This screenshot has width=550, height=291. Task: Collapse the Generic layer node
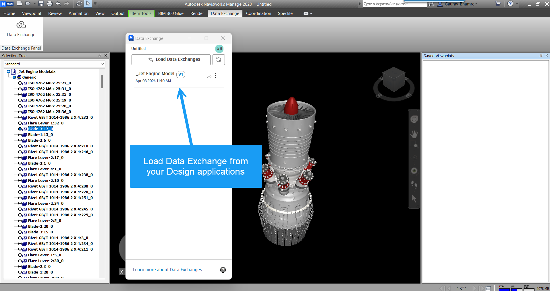tap(14, 77)
